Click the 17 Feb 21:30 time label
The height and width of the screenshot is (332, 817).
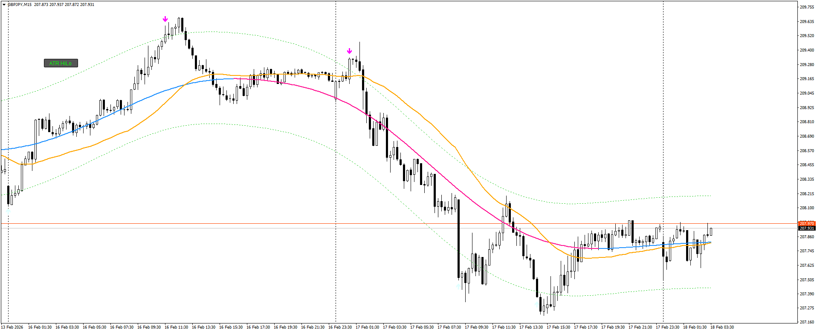(640, 327)
